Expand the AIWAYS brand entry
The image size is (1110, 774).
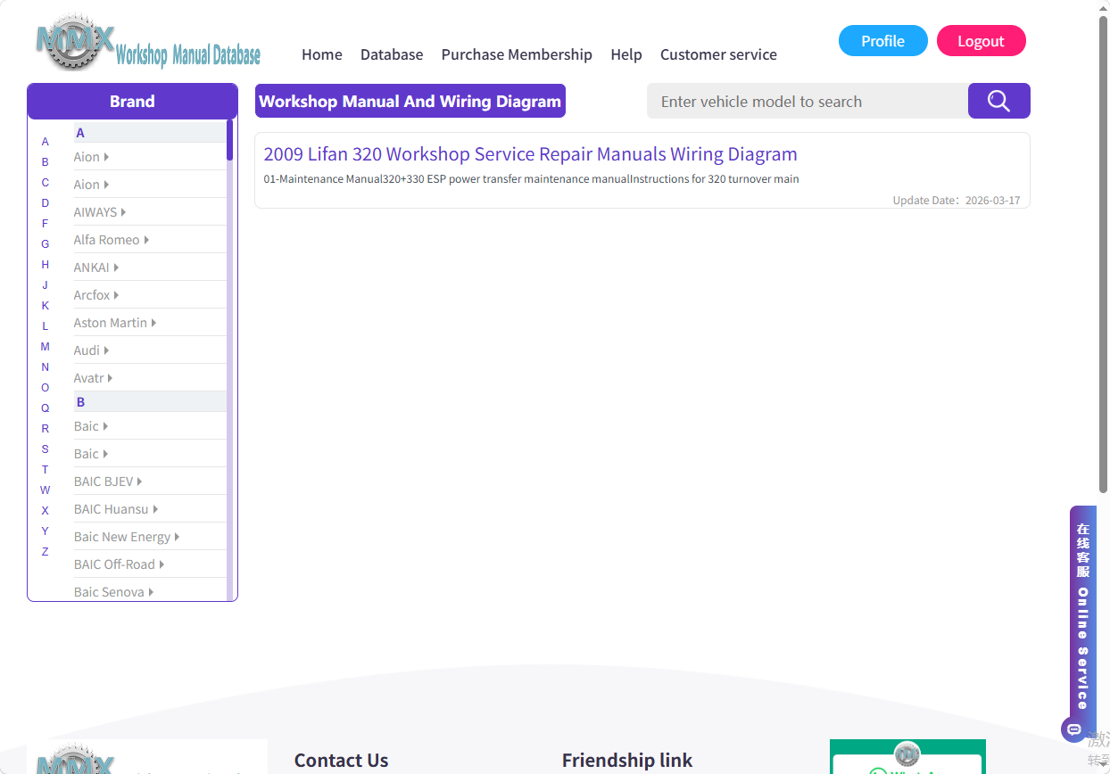pos(99,212)
